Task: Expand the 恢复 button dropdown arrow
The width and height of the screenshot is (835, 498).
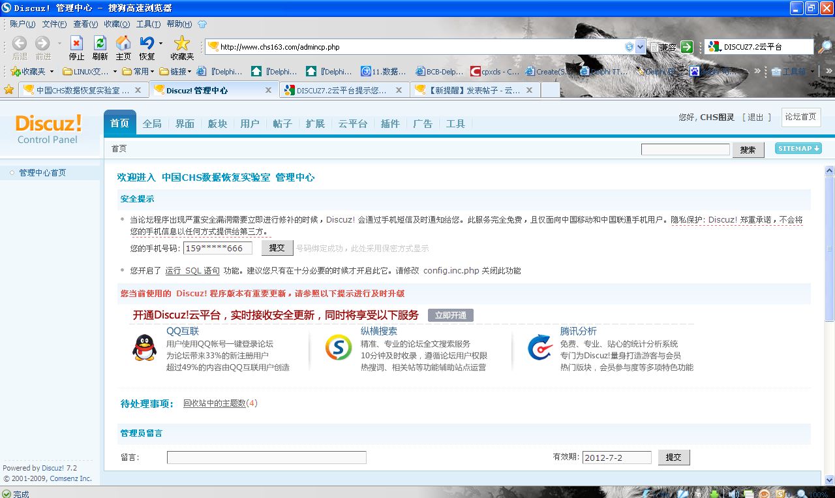Action: click(x=160, y=44)
